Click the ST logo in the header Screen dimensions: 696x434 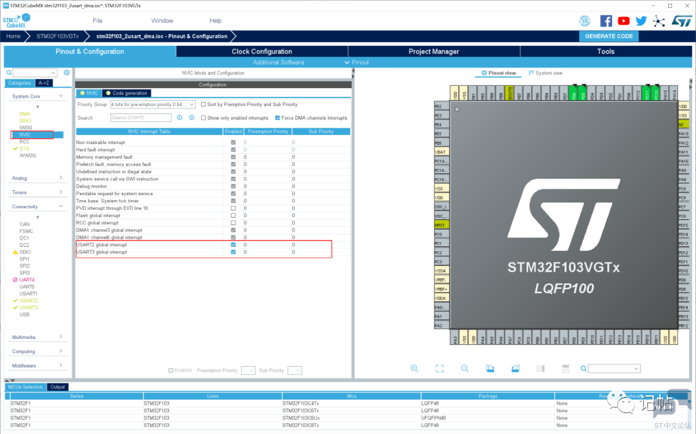(x=681, y=21)
